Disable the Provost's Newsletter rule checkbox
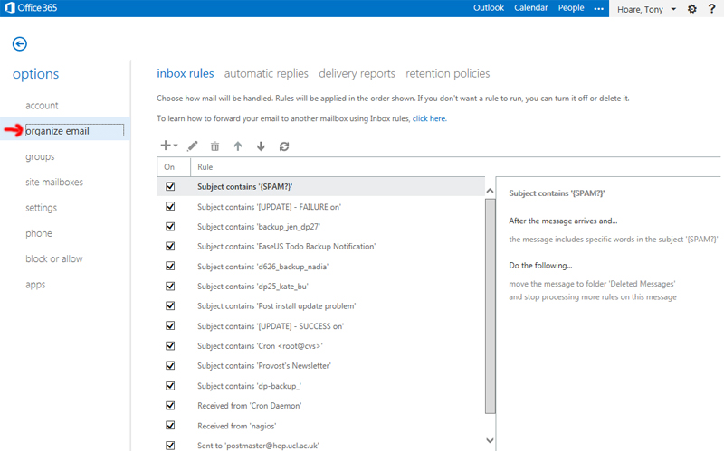Screen dimensions: 724x451 coord(170,365)
